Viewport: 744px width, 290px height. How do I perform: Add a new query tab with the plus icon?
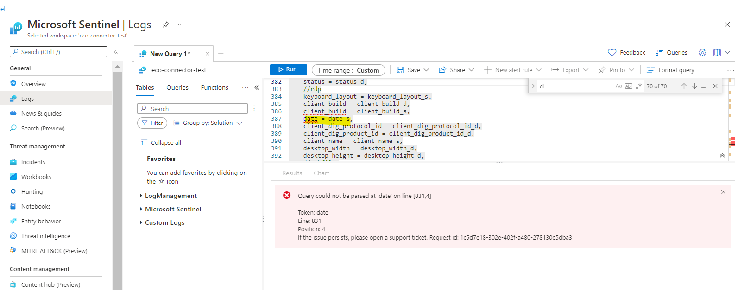pyautogui.click(x=221, y=53)
